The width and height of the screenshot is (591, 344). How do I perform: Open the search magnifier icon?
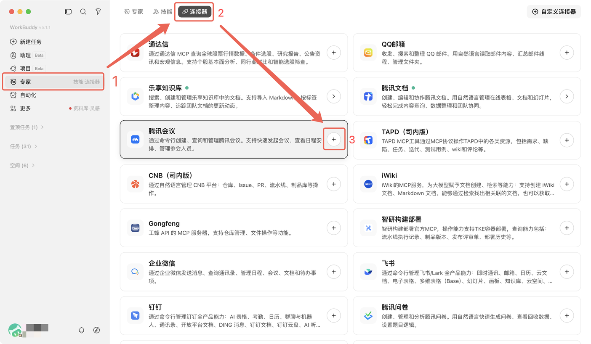pyautogui.click(x=83, y=12)
